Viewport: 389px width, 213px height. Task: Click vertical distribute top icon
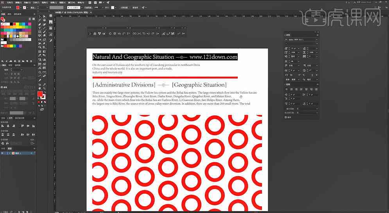(2, 135)
